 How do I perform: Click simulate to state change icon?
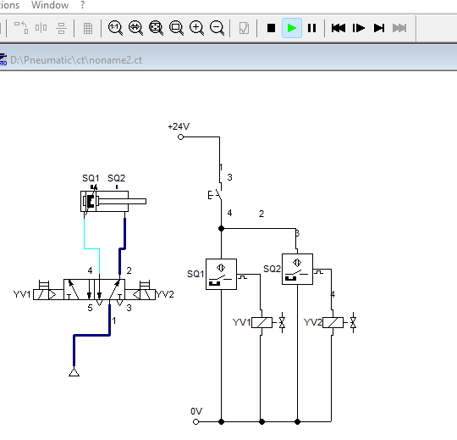tap(379, 28)
